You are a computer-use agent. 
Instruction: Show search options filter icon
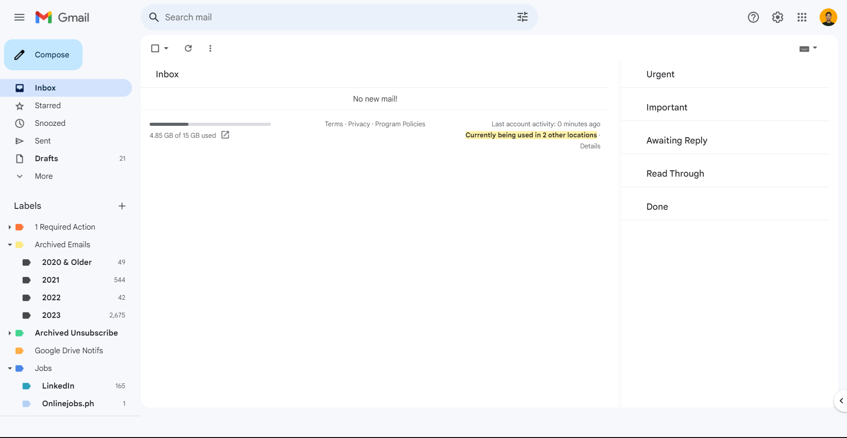523,17
